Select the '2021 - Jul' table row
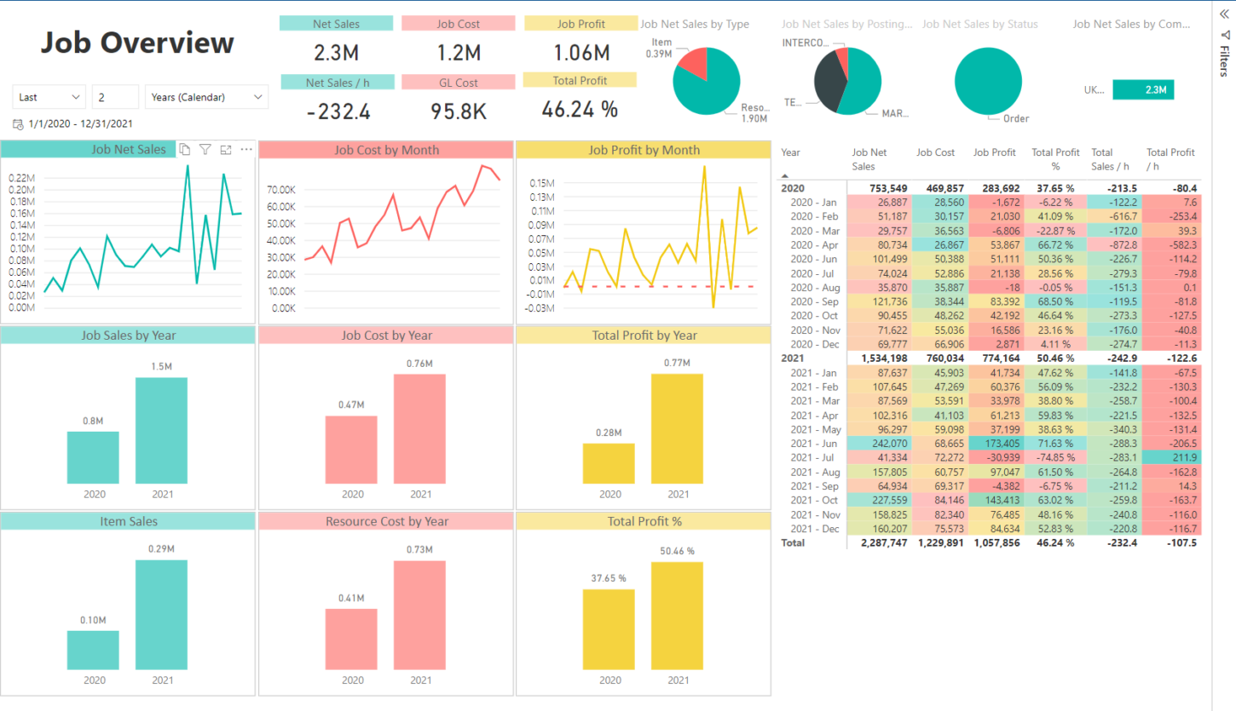The width and height of the screenshot is (1236, 711). (990, 458)
